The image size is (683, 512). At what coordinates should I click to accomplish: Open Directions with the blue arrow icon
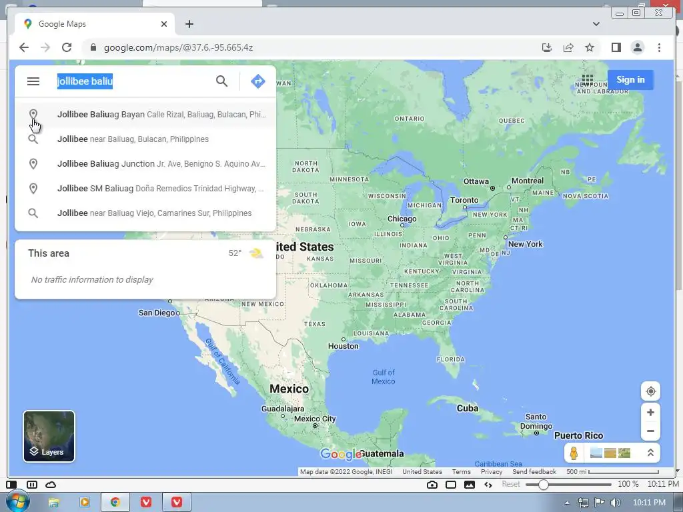[x=258, y=81]
